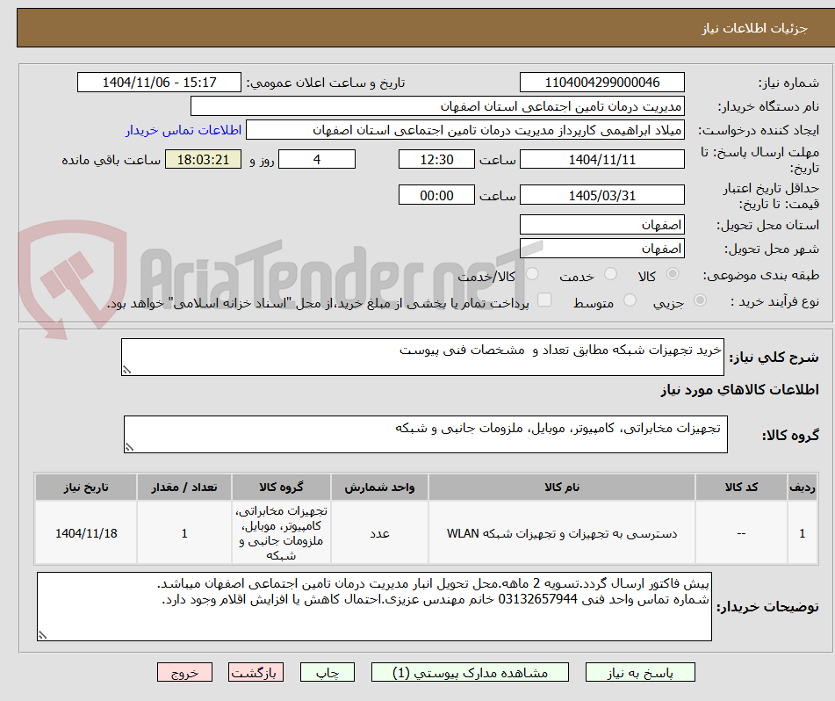Click resize handle of گروه کالا textarea
835x701 pixels.
pos(129,447)
